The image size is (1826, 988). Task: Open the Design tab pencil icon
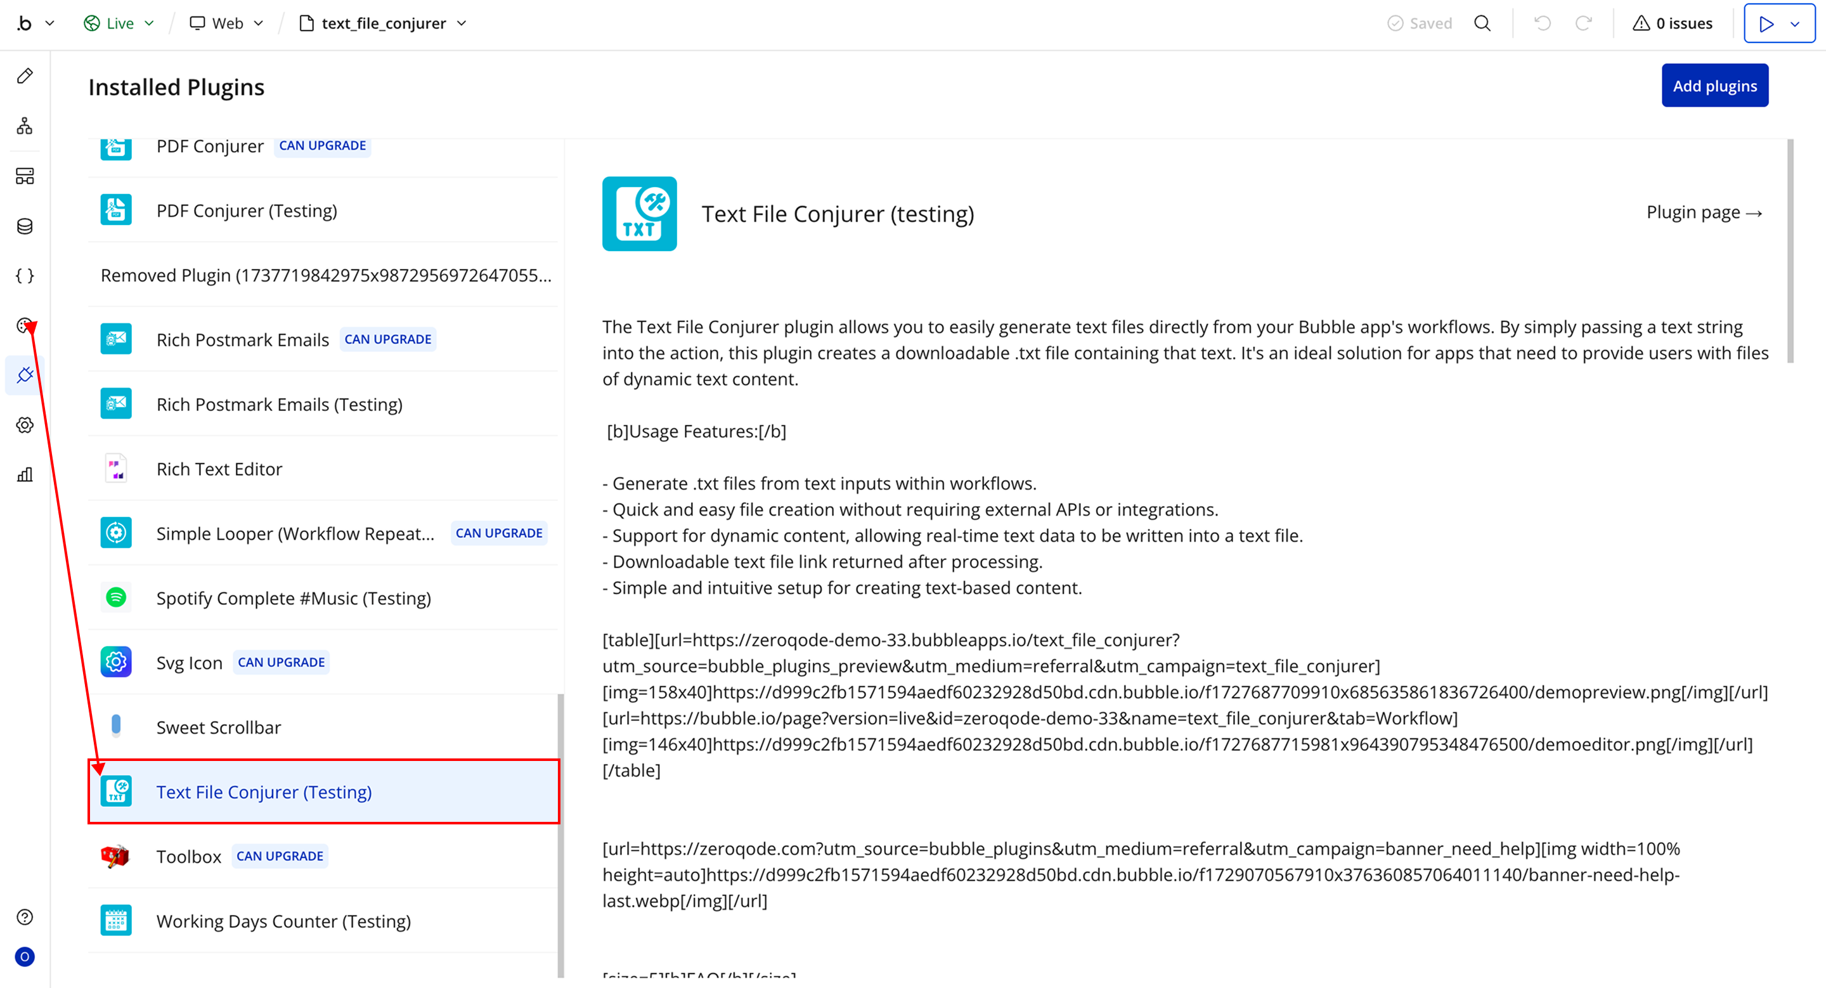[25, 76]
